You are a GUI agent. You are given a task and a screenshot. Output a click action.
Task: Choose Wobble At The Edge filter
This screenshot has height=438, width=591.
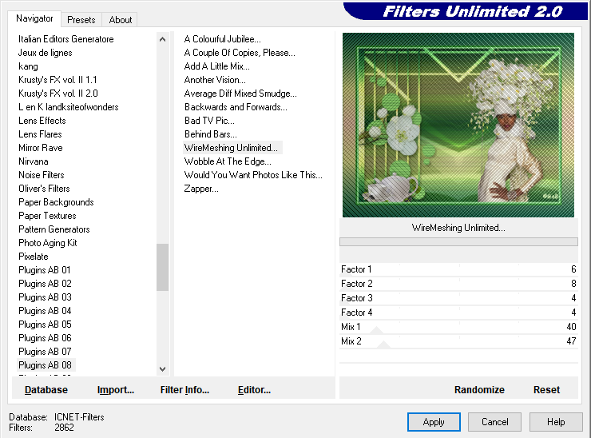(x=228, y=161)
